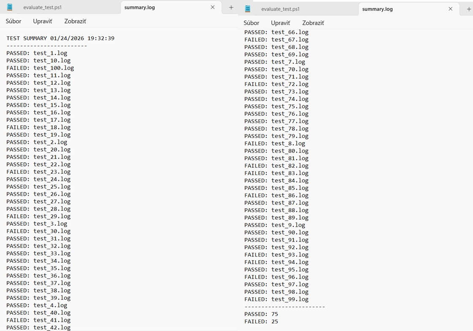This screenshot has width=473, height=331.
Task: Click the PASSED: 75 total line
Action: tap(261, 314)
